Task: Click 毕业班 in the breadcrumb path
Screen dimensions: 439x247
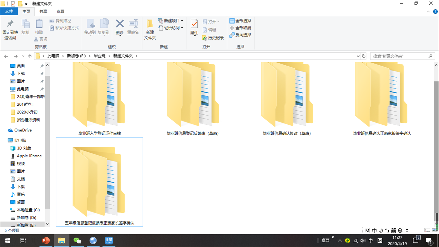Action: pyautogui.click(x=100, y=56)
